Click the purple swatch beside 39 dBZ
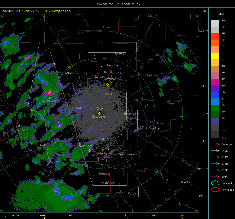 coord(215,89)
